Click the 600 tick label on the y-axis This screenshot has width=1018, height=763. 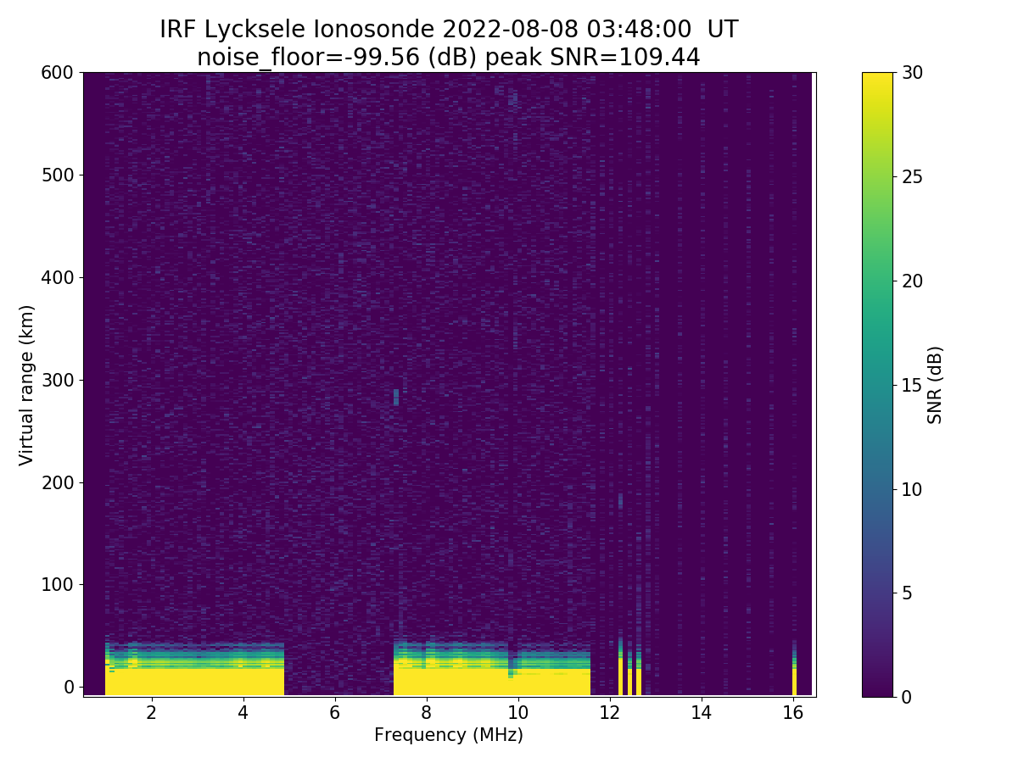58,73
